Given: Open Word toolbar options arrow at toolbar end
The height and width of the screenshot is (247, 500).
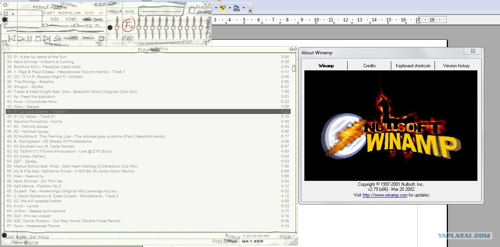Looking at the screenshot, I should click(250, 8).
